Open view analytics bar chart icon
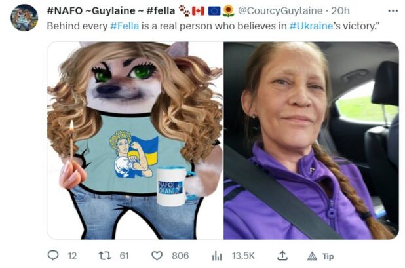The height and width of the screenshot is (268, 405). [x=217, y=256]
